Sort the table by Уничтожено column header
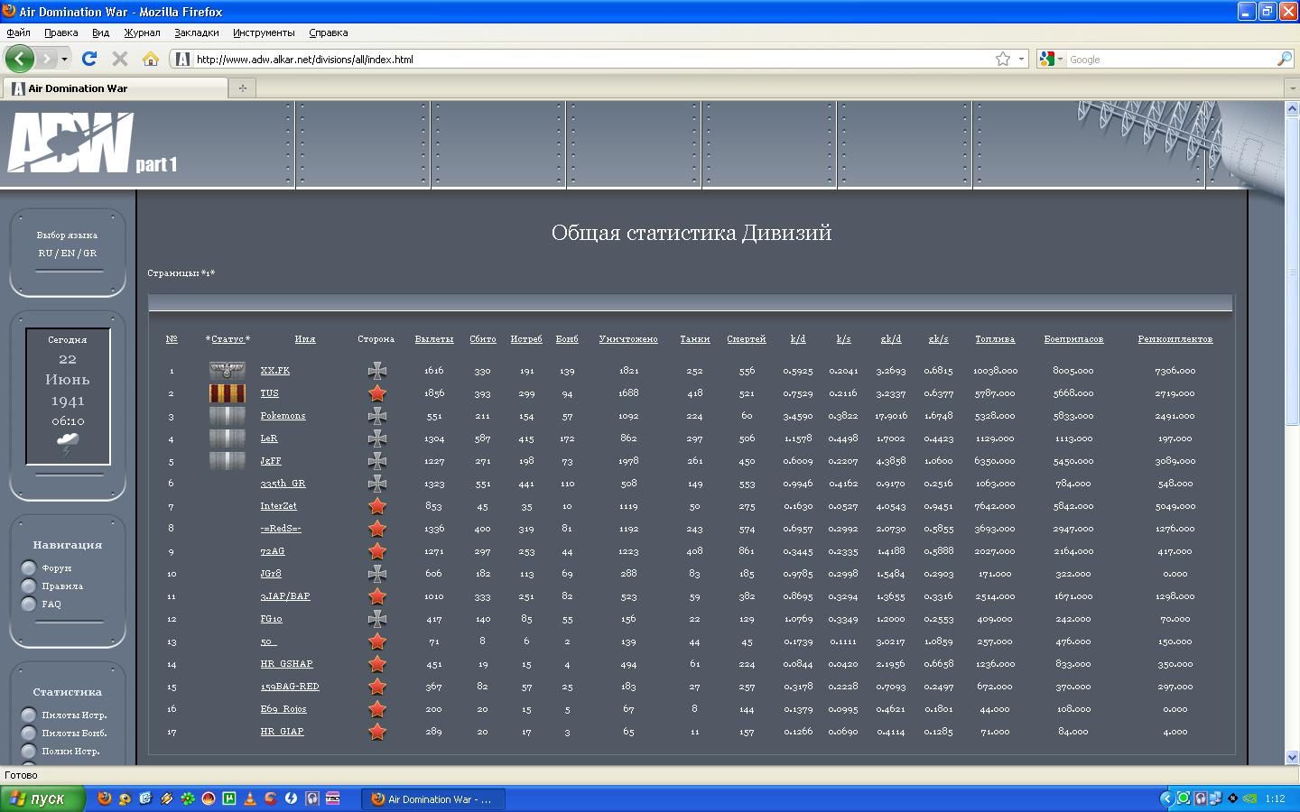 tap(628, 339)
